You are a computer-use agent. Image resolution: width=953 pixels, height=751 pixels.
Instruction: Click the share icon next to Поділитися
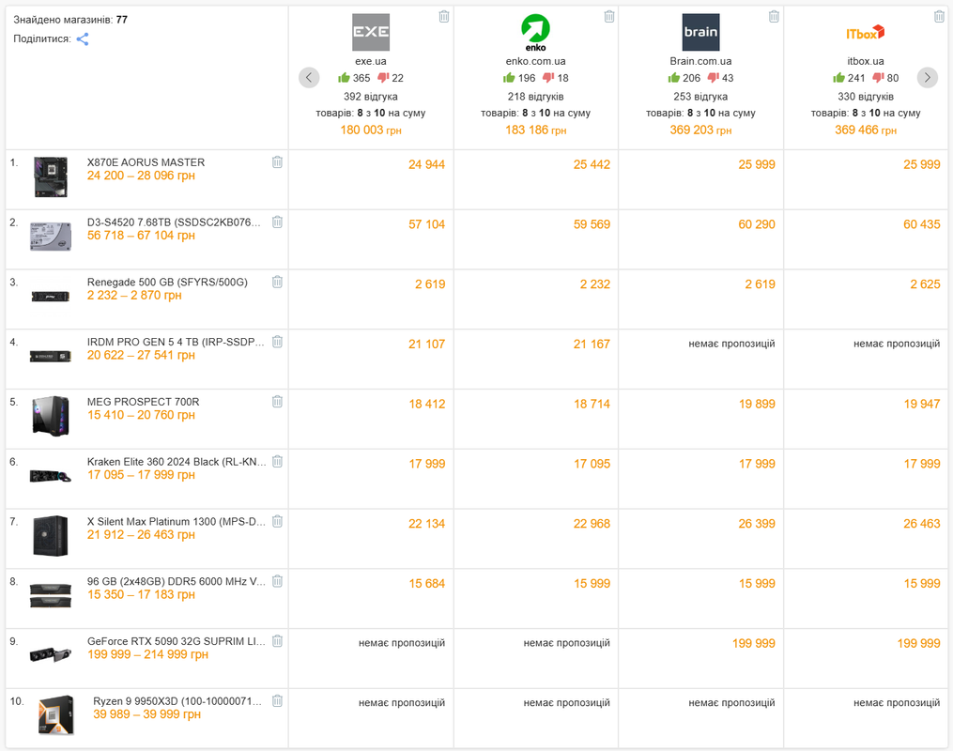pos(83,39)
